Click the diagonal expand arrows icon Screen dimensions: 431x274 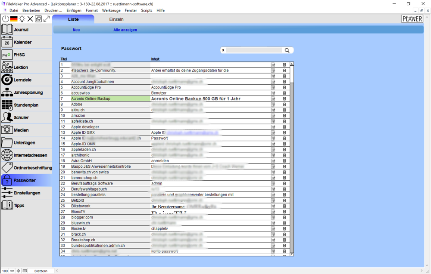click(47, 19)
